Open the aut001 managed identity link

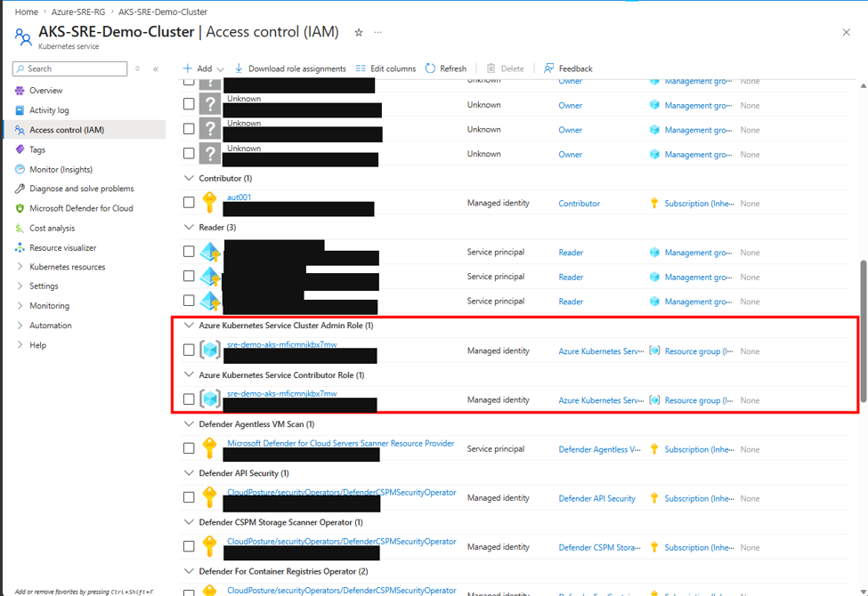239,197
